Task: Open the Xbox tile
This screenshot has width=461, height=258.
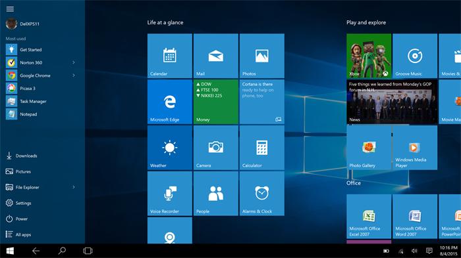Action: (x=369, y=56)
